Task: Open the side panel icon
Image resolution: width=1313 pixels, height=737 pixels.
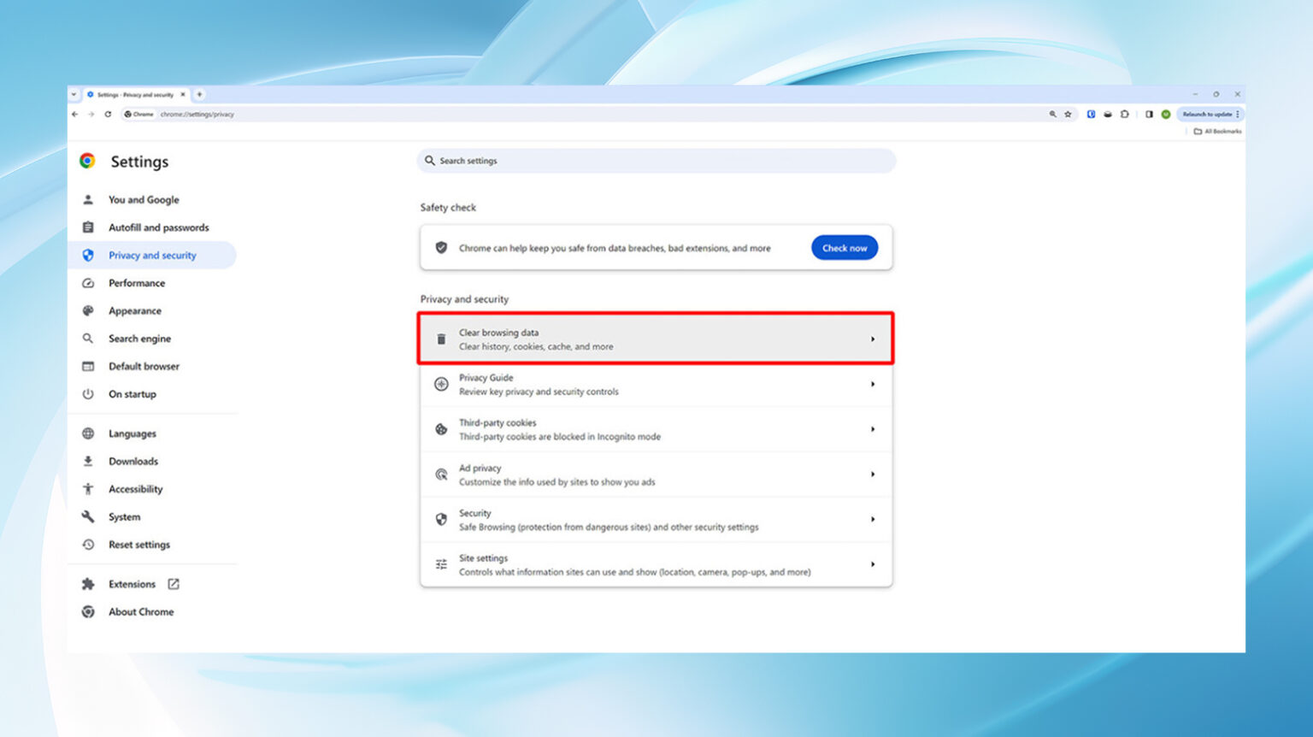Action: [1149, 114]
